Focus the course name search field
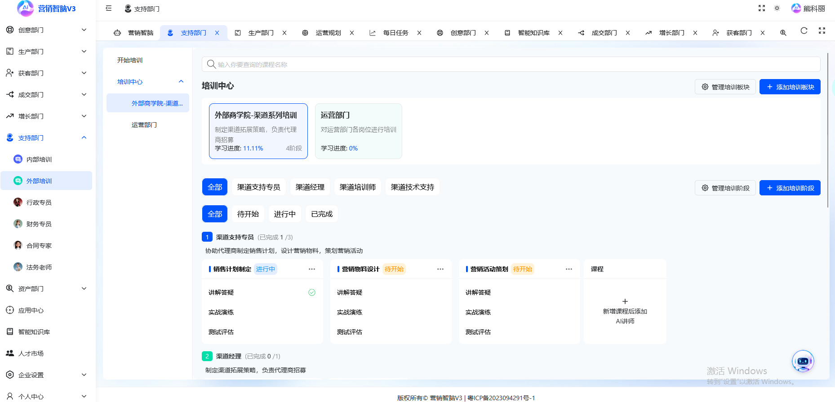The height and width of the screenshot is (402, 835). pyautogui.click(x=511, y=64)
